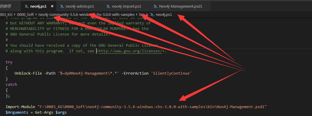Click the Import-Module cmdlet
312x116 pixels.
point(20,107)
